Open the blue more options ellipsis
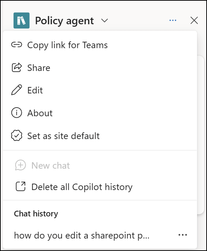The height and width of the screenshot is (251, 207). [x=173, y=20]
